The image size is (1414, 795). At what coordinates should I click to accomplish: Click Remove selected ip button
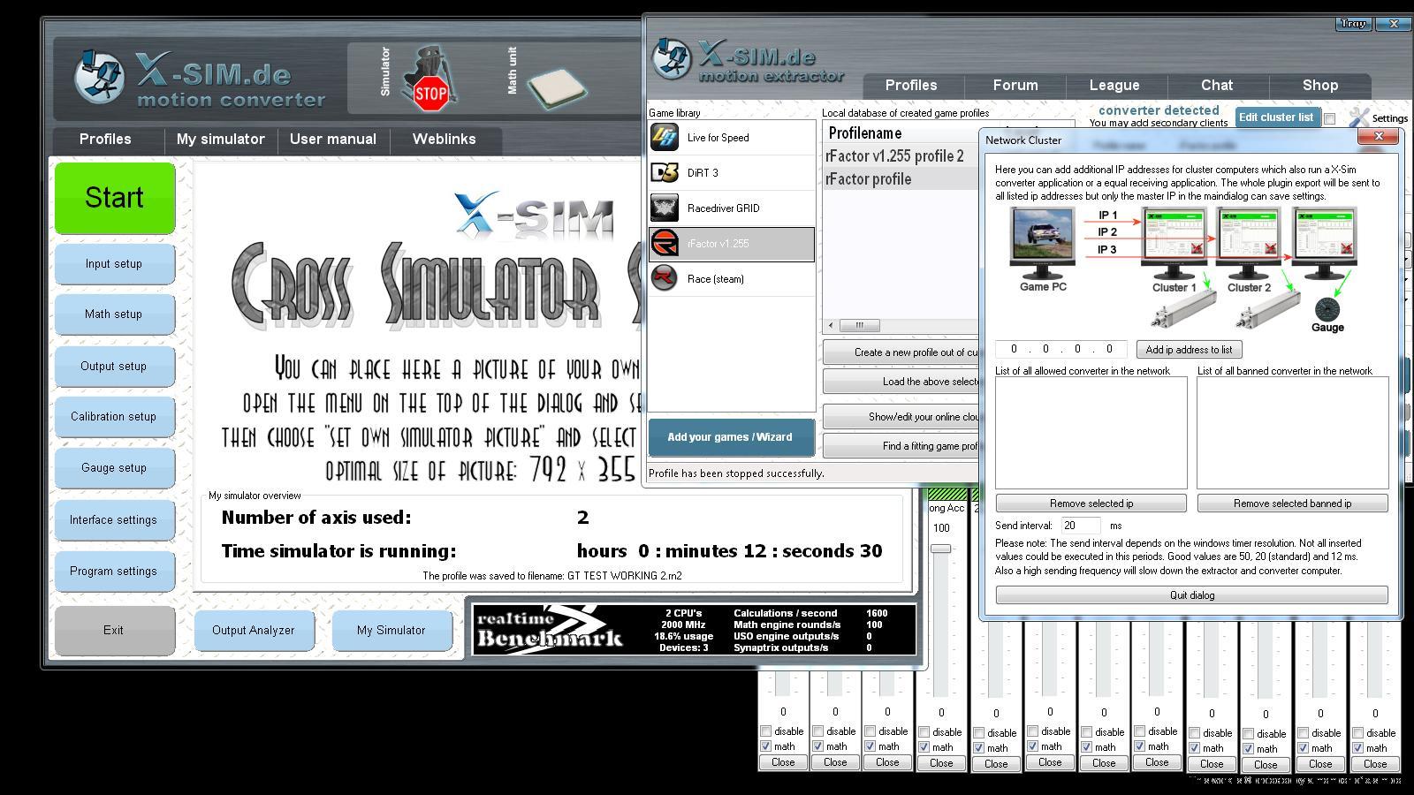tap(1091, 503)
